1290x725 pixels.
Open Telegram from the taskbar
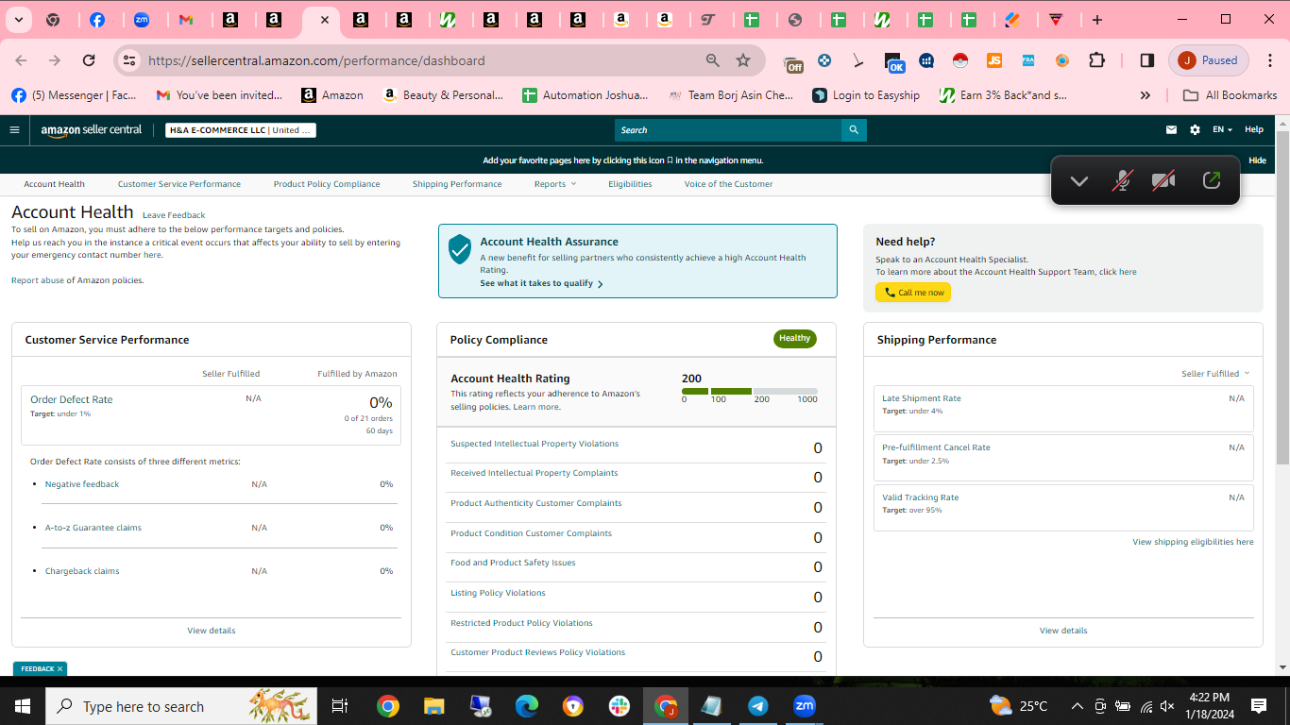(x=758, y=706)
